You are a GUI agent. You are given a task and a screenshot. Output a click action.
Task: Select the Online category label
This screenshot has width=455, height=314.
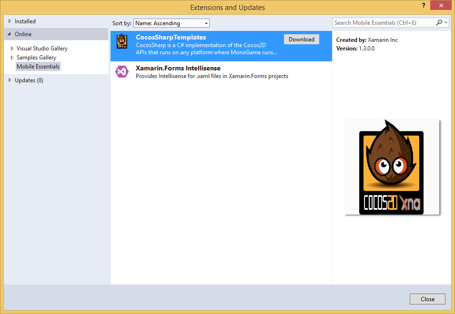(23, 34)
